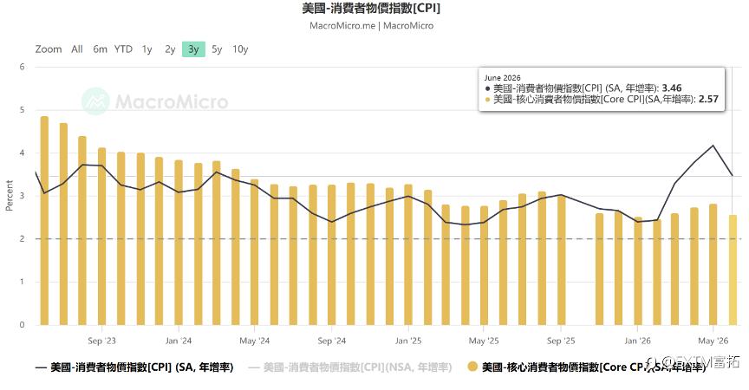
Task: Click the highlighted 3y zoom button
Action: (x=193, y=49)
